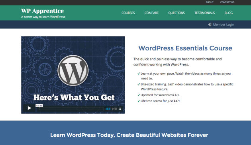Click the Updated for WordPress 4.1 text
Viewport: 251px width, 145px height.
coord(160,95)
